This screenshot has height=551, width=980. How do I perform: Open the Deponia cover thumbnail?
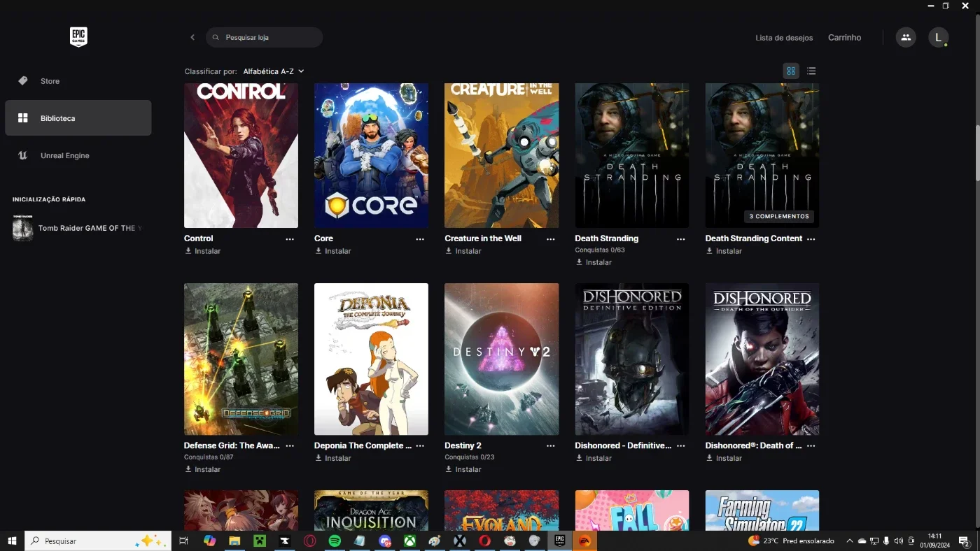coord(371,359)
